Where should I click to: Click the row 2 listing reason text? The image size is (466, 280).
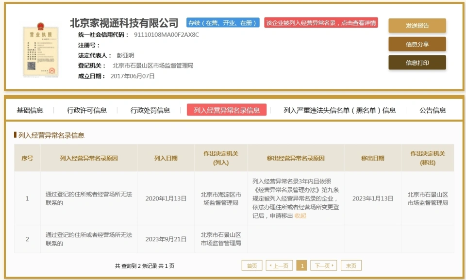coord(89,239)
